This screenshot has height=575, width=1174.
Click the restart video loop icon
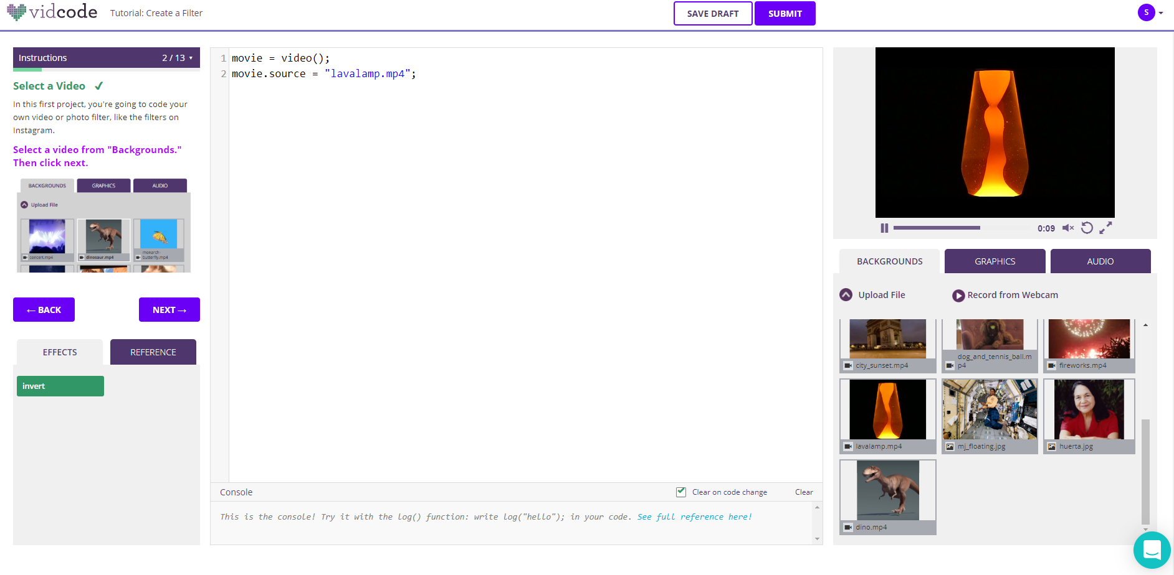[x=1087, y=228]
